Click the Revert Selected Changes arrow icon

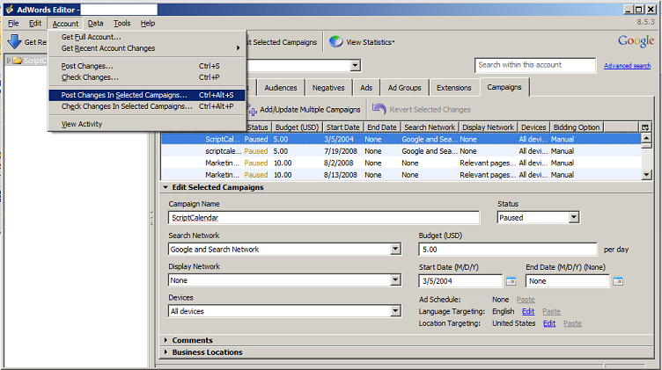379,109
